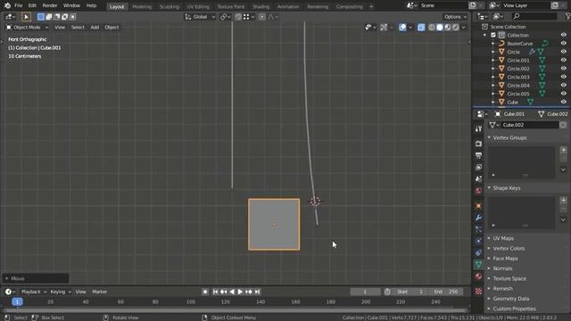Hide Collection in viewport
Image resolution: width=571 pixels, height=321 pixels.
tap(563, 35)
